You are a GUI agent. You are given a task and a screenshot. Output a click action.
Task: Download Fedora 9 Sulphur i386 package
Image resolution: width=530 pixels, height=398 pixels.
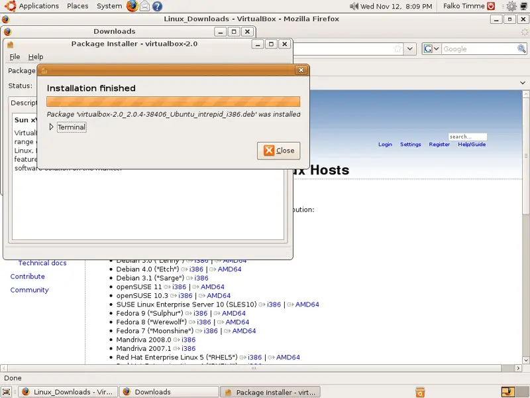click(x=200, y=313)
